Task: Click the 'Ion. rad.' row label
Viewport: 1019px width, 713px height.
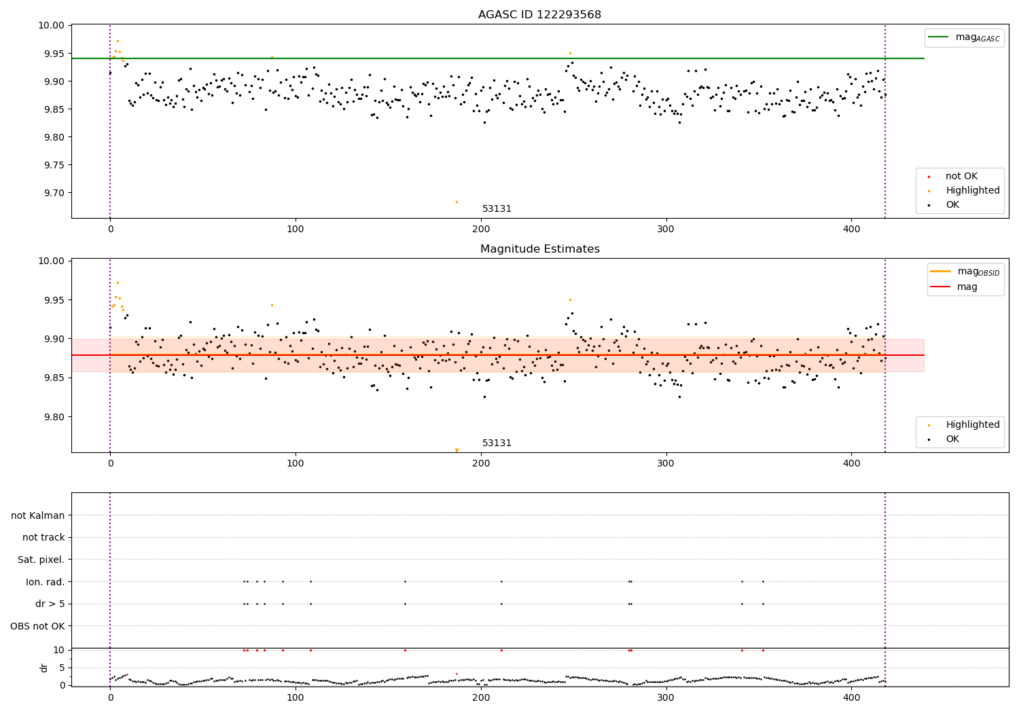Action: click(x=46, y=582)
